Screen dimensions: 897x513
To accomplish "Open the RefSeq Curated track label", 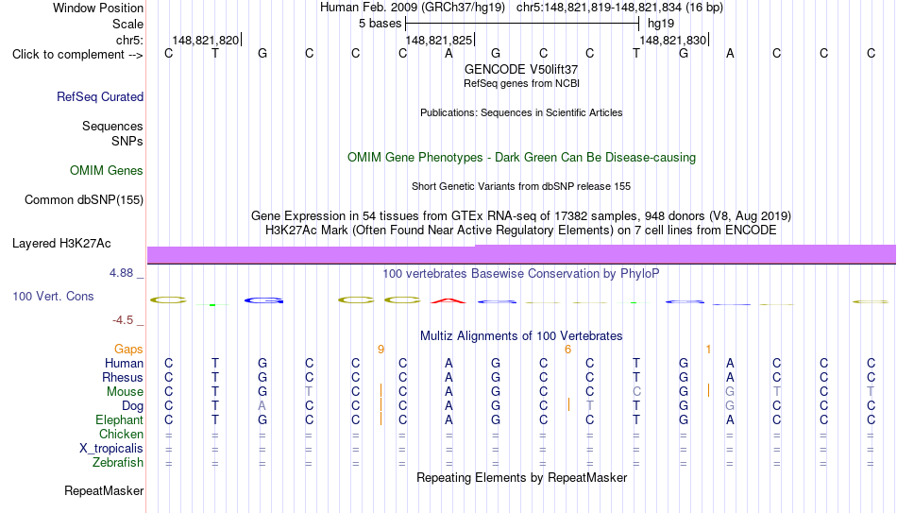I will [x=99, y=96].
